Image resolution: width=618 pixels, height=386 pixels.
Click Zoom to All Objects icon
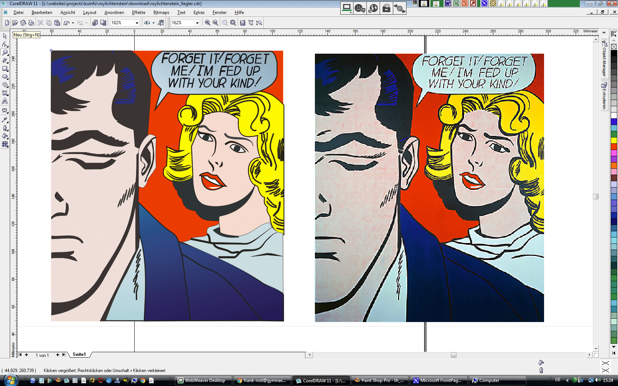tap(233, 23)
